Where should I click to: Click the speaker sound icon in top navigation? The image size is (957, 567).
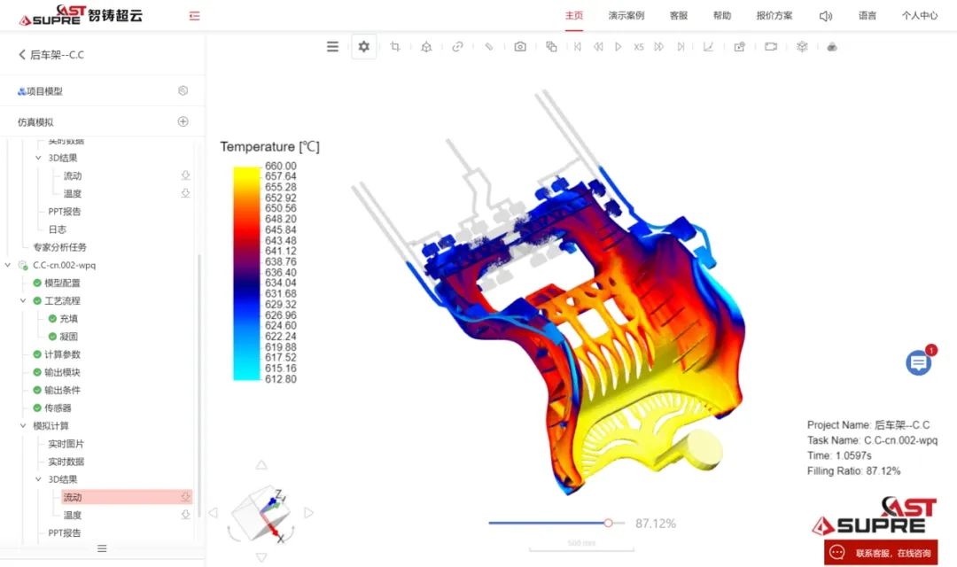pyautogui.click(x=826, y=16)
